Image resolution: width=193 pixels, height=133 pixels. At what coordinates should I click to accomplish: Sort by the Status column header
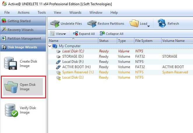[108, 41]
